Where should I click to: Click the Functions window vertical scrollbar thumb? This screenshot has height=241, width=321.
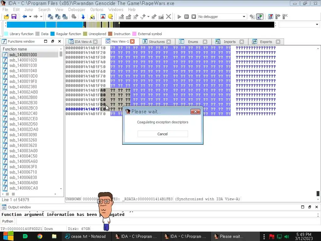point(61,54)
